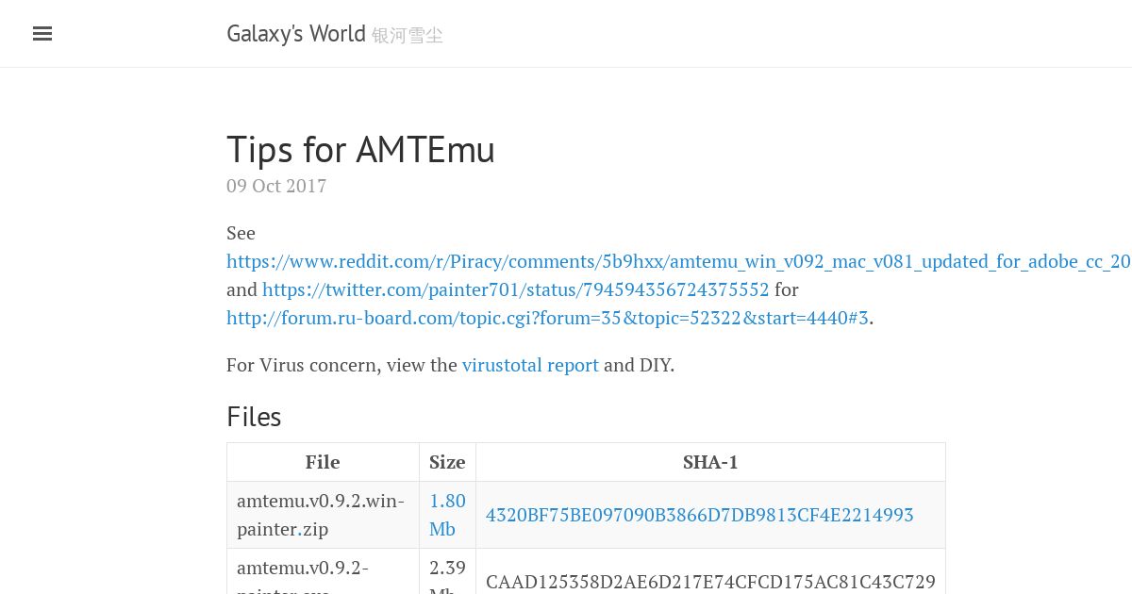Visit the forum.ru-board.com topic link
Viewport: 1132px width, 594px height.
pos(547,318)
